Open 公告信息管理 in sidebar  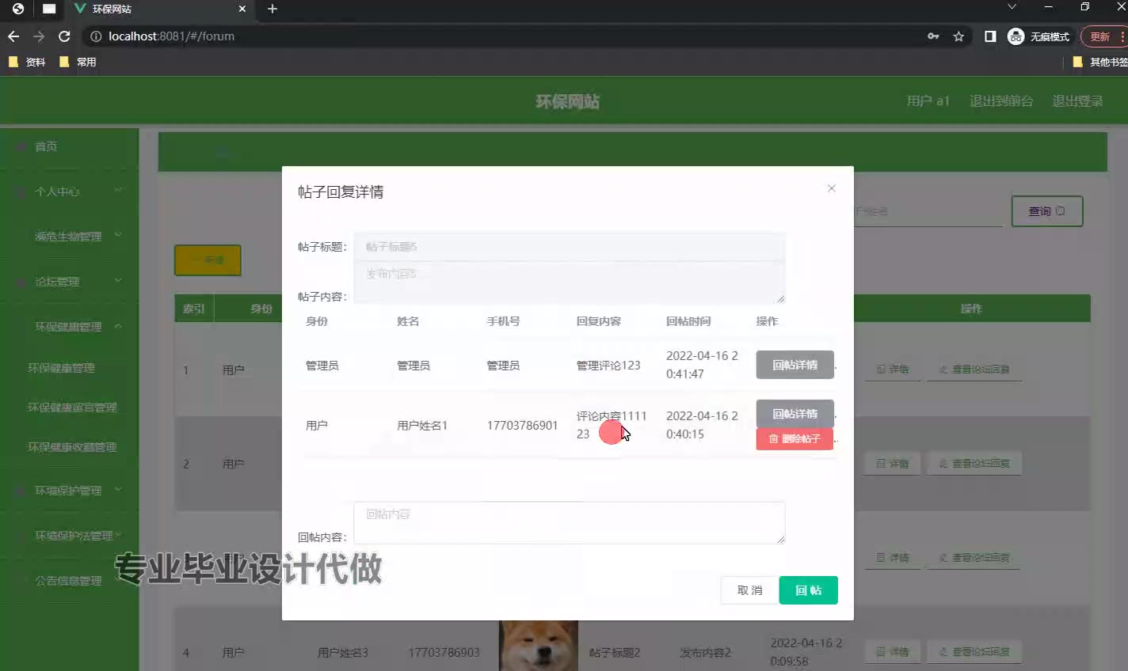pos(70,581)
